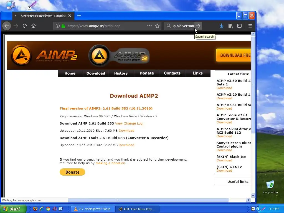The height and width of the screenshot is (213, 284).
Task: Click horizontal scrollbar right arrow
Action: (248, 200)
